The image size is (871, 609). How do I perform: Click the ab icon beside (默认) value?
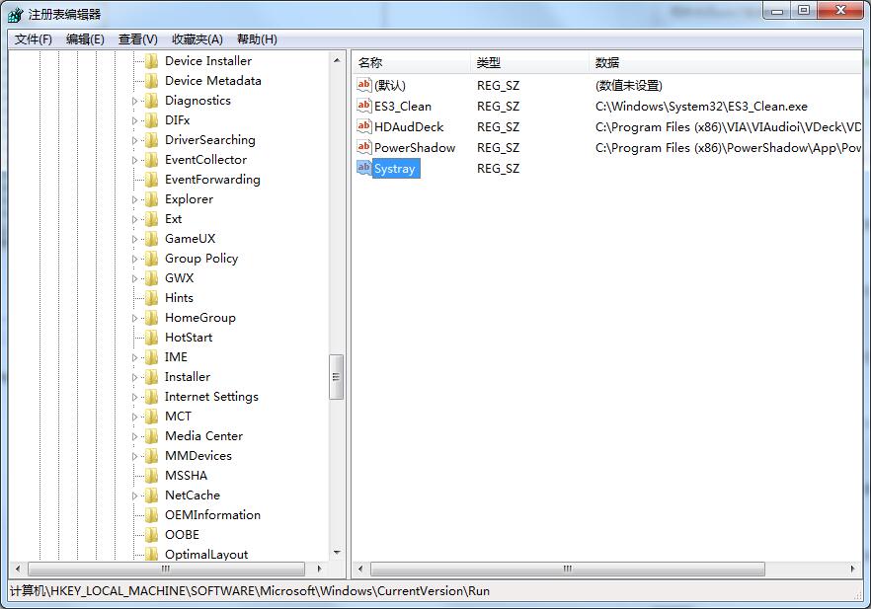(x=364, y=85)
